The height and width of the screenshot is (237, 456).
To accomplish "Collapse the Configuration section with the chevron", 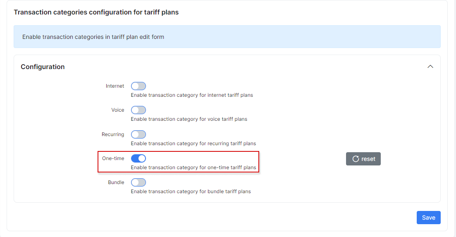I will click(430, 67).
